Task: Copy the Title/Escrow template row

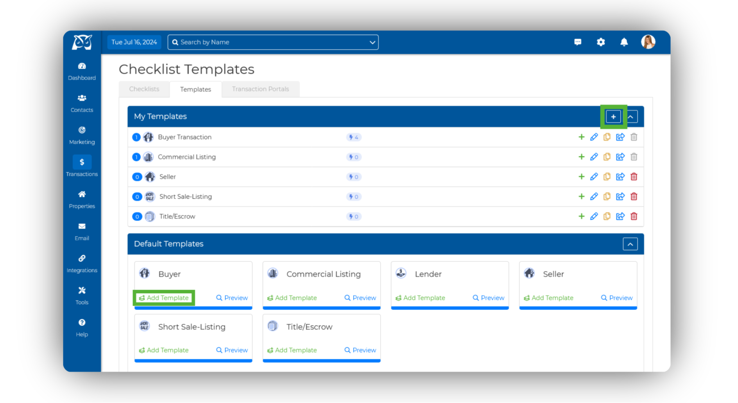Action: (607, 216)
